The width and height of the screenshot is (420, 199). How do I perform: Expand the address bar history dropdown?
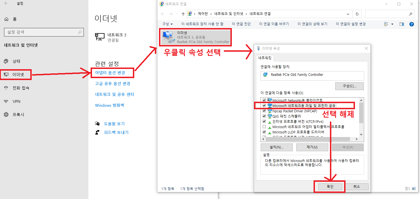tap(348, 14)
